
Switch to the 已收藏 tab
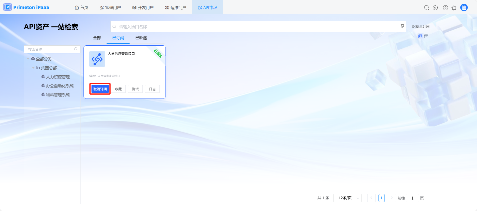tap(141, 38)
